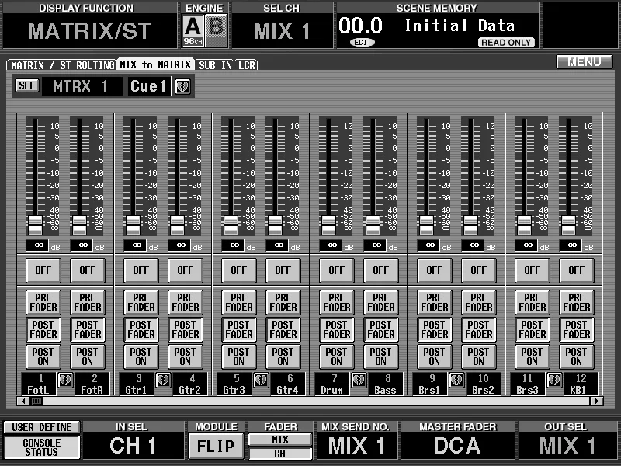
Task: Click the SEL CH MIX 1 display
Action: pyautogui.click(x=282, y=31)
